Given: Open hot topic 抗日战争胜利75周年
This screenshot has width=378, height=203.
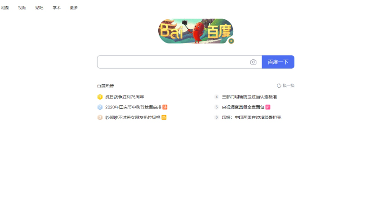Looking at the screenshot, I should point(125,97).
